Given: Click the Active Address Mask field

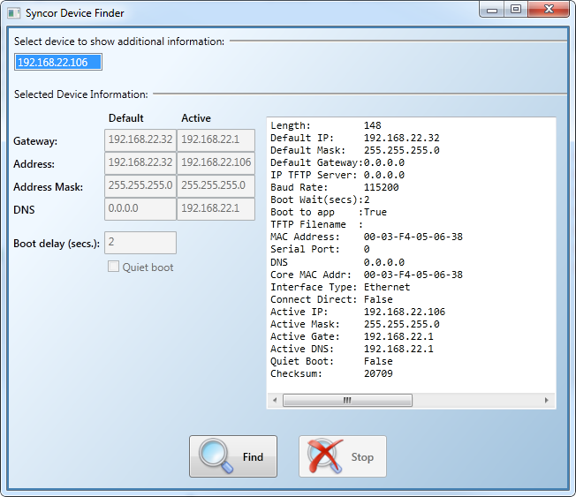Looking at the screenshot, I should coord(216,185).
